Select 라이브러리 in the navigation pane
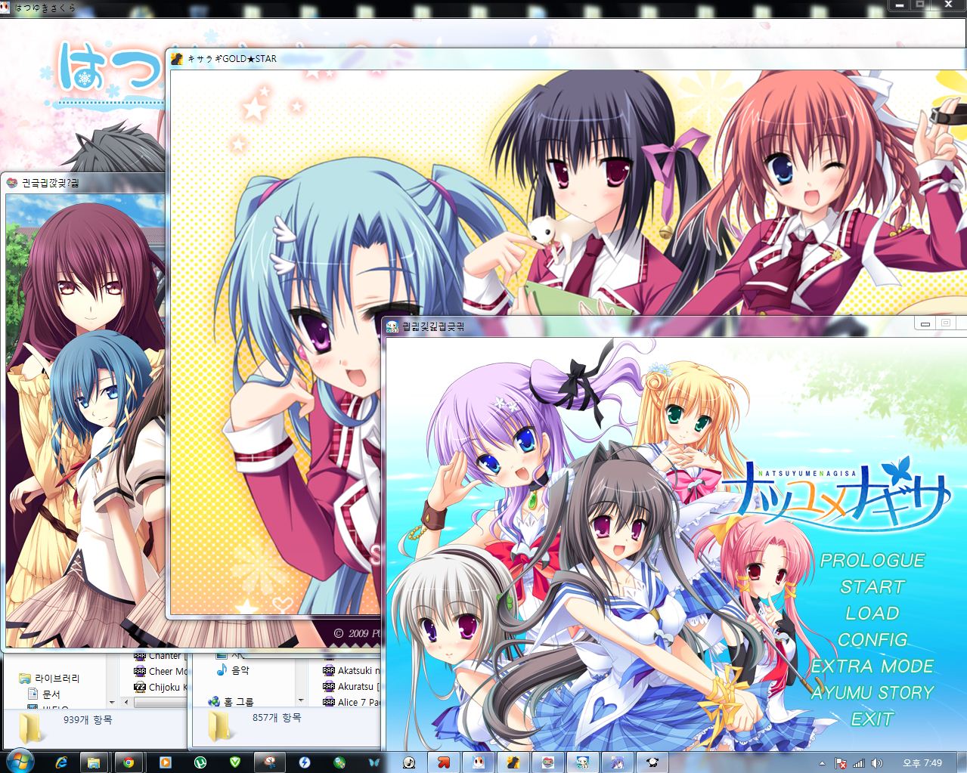The image size is (967, 773). click(x=57, y=679)
